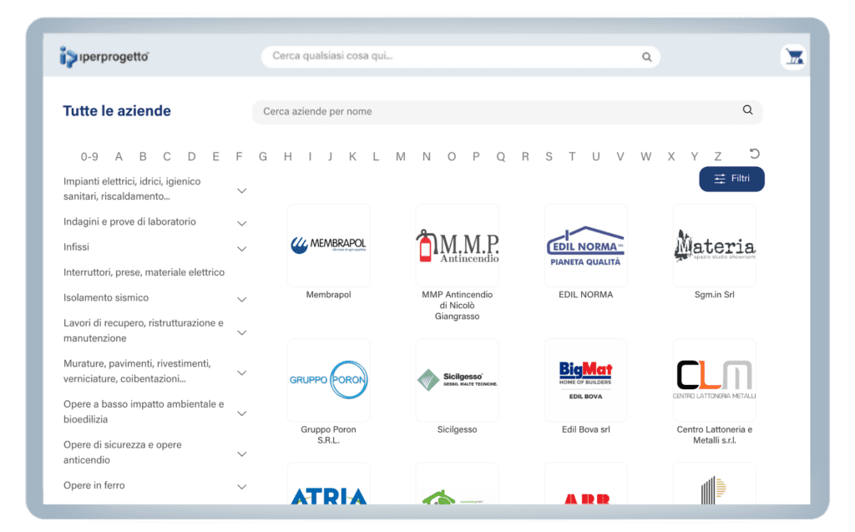This screenshot has width=855, height=532.
Task: Open the 'EDIL NORMA' name link
Action: pos(585,295)
